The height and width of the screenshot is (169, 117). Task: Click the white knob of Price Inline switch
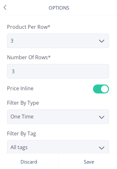105,89
